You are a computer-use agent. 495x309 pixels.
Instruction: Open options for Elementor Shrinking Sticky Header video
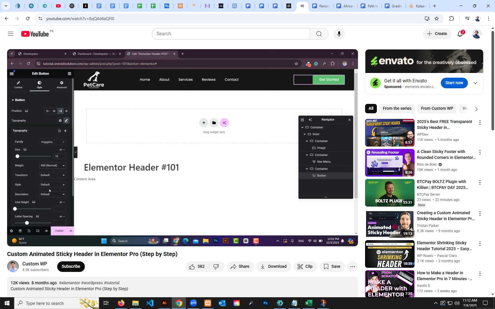click(480, 244)
